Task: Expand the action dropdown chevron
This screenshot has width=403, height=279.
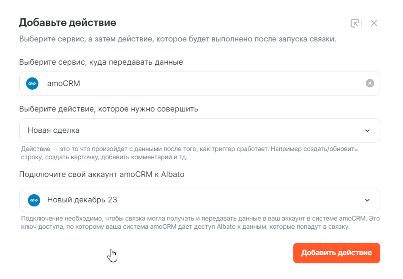Action: (x=367, y=131)
